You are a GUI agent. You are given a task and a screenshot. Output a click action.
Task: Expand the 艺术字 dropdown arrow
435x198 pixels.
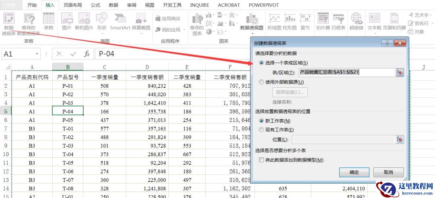(431, 15)
